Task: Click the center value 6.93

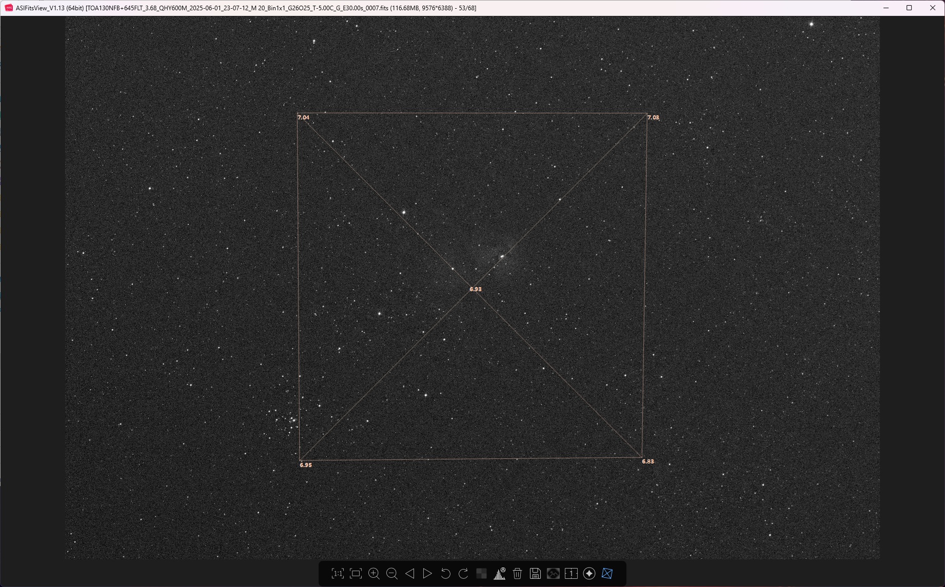Action: click(476, 289)
